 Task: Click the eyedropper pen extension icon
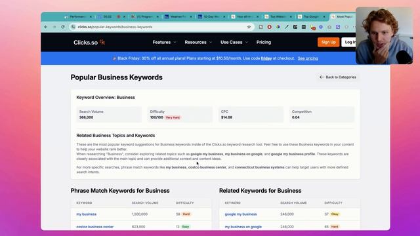(x=287, y=27)
